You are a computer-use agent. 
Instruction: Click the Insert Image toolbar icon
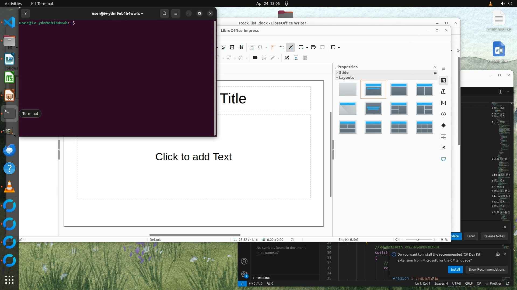[x=223, y=48]
